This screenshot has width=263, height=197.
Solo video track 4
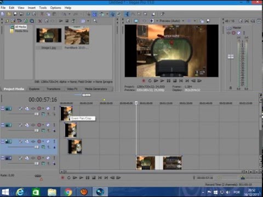54,158
